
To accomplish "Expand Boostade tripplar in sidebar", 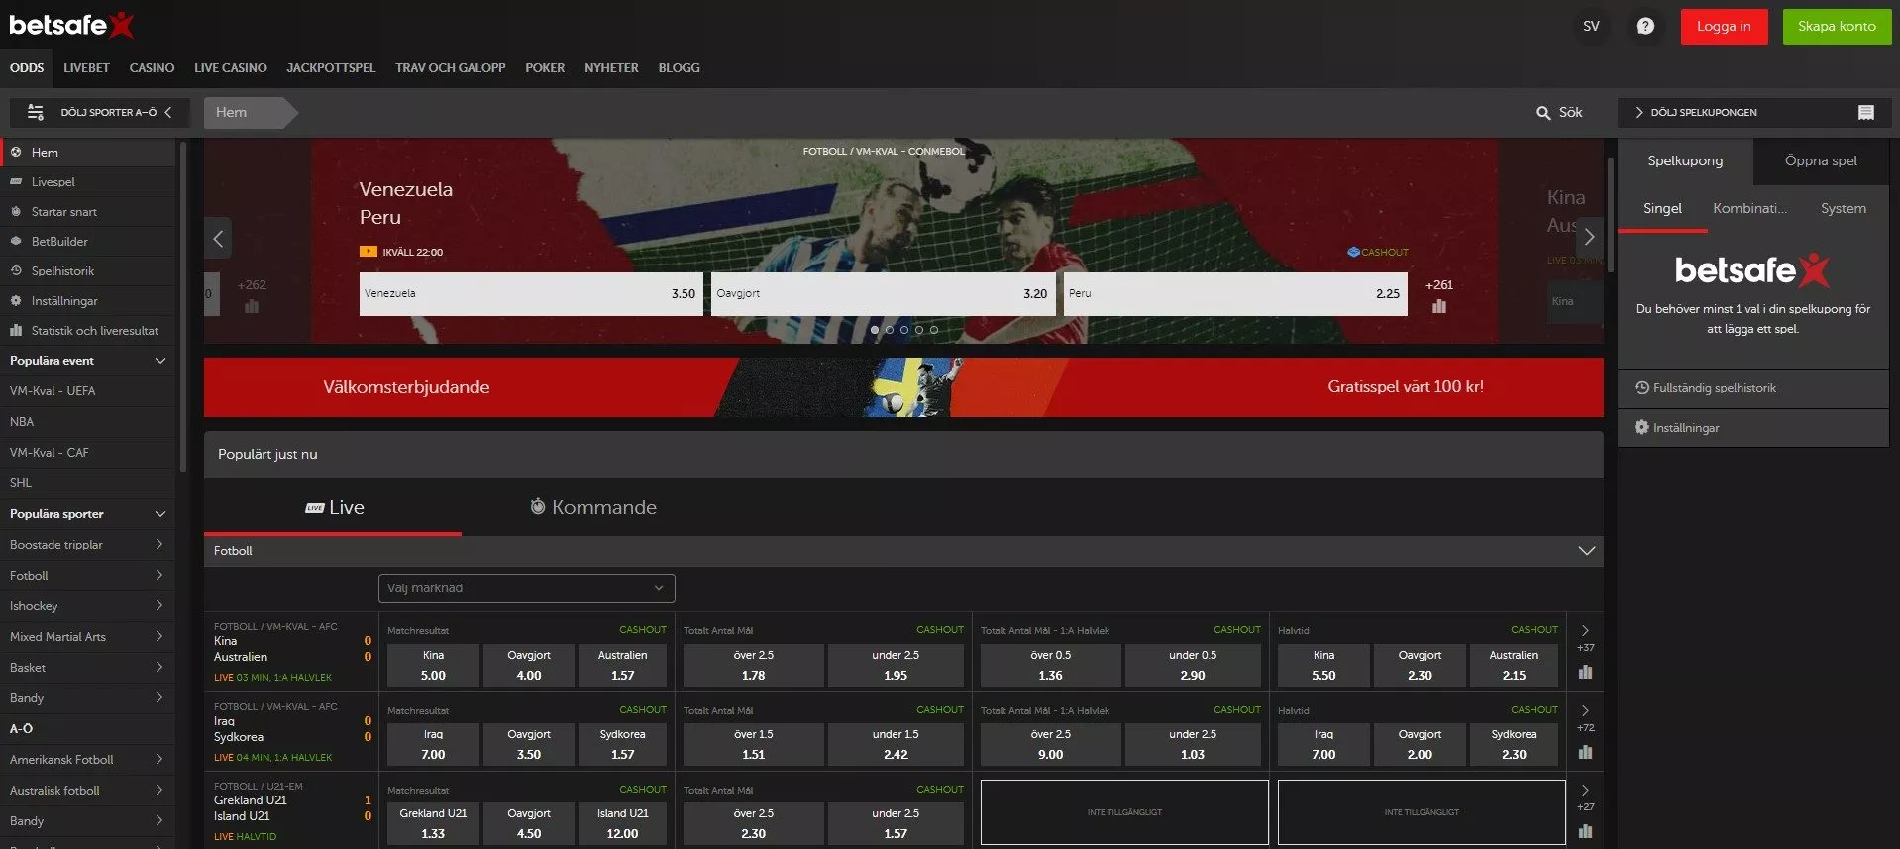I will [89, 545].
